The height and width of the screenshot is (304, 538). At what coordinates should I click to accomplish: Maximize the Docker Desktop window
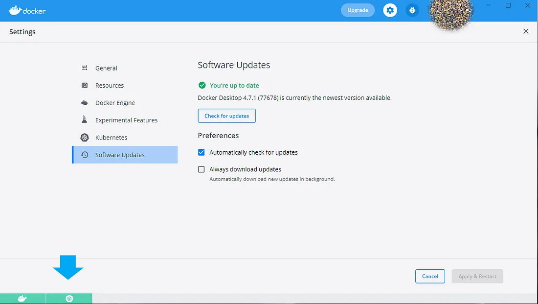pos(508,5)
